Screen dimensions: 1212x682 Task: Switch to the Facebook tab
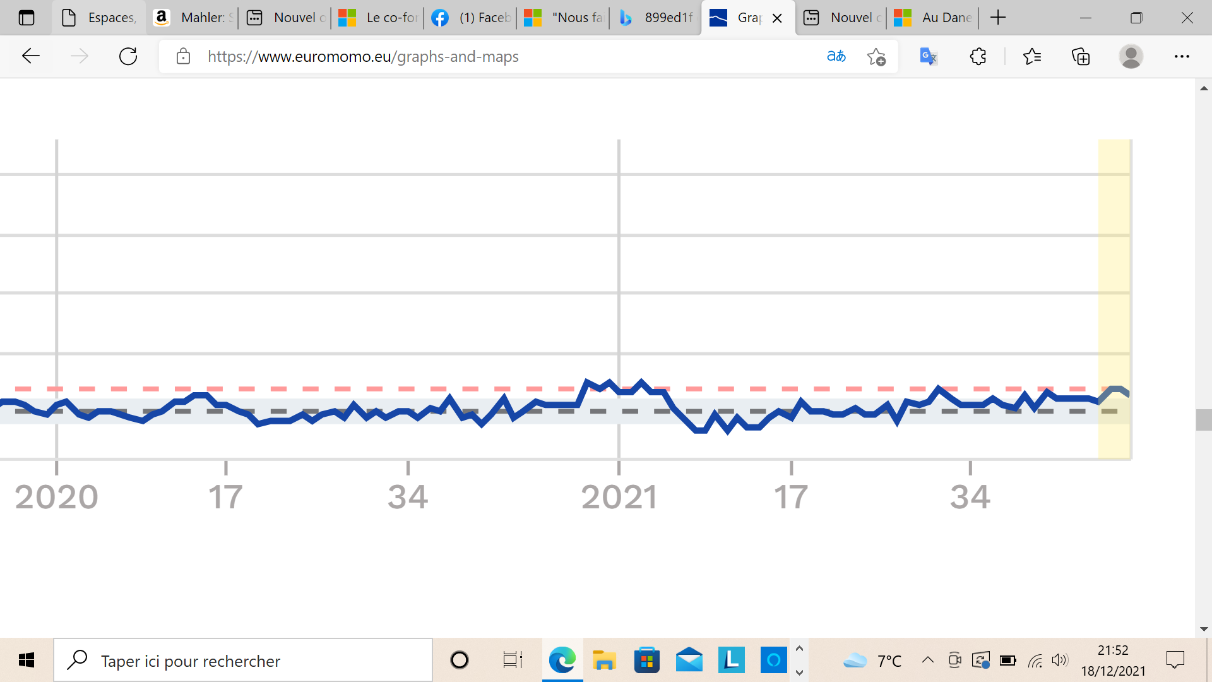(470, 18)
